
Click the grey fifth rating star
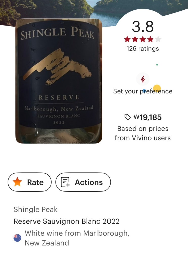point(158,39)
